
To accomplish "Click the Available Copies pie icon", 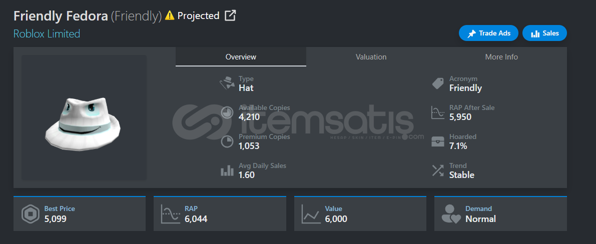I will pos(227,112).
